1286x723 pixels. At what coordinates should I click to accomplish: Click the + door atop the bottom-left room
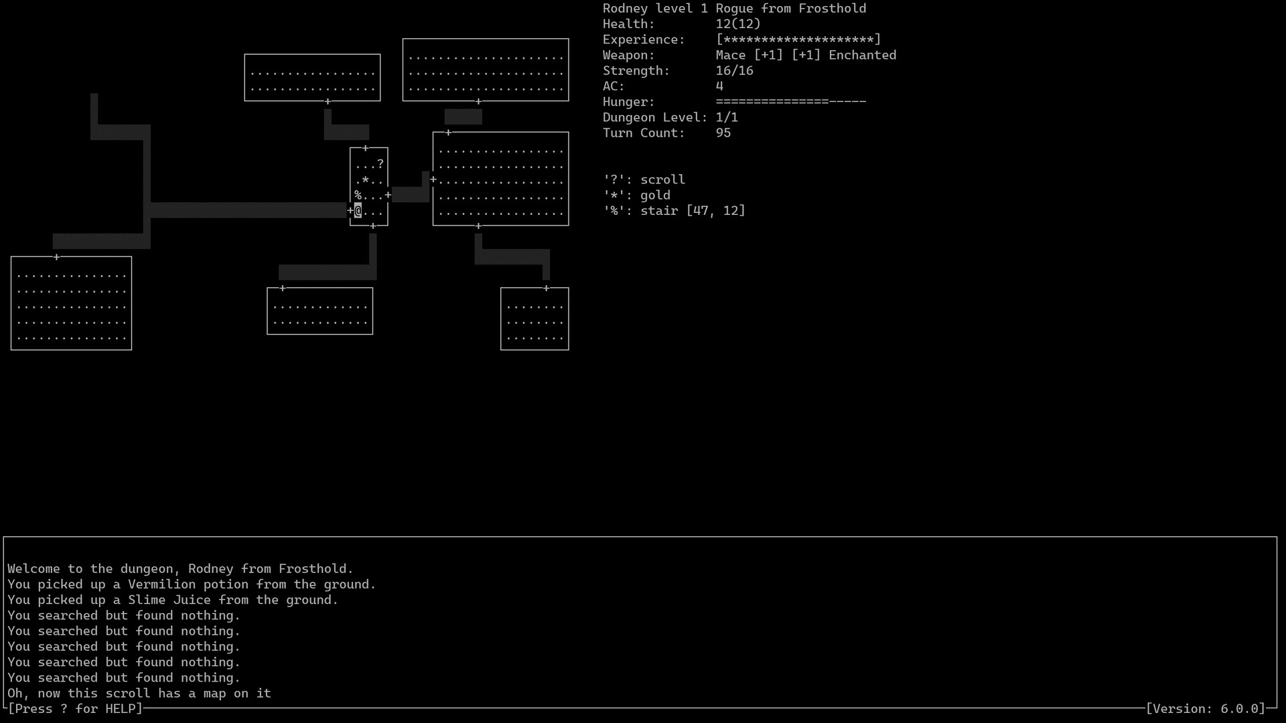57,257
